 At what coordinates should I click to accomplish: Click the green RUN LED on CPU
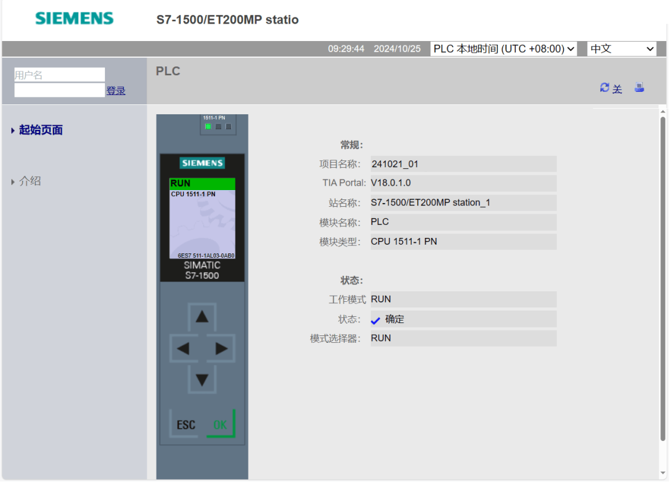(x=208, y=126)
